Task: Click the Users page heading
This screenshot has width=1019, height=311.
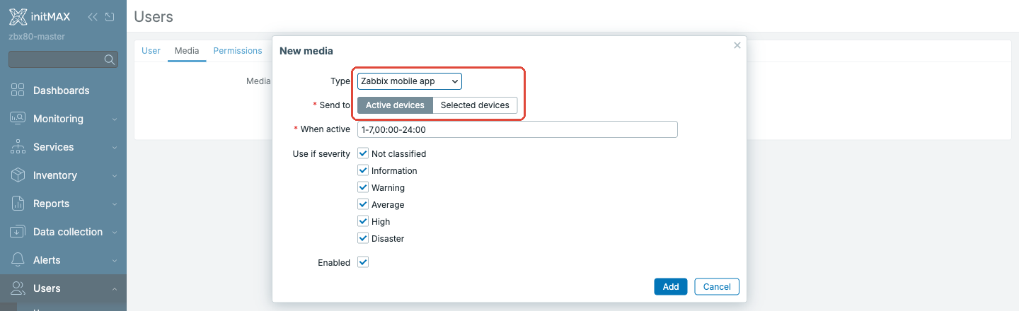Action: click(x=154, y=16)
